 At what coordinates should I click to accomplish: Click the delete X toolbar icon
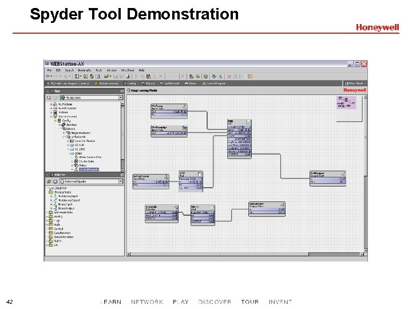161,77
